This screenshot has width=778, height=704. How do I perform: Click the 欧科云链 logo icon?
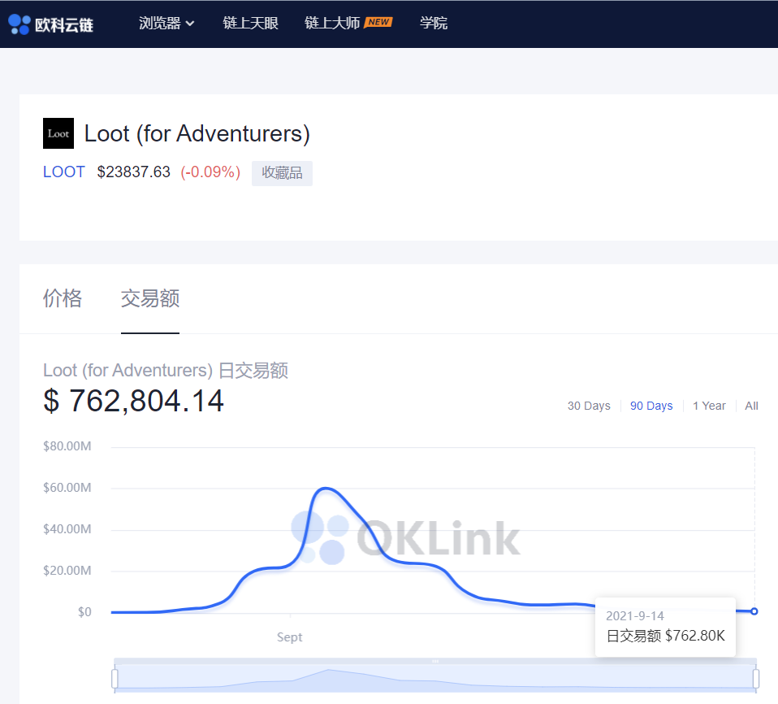[x=19, y=24]
